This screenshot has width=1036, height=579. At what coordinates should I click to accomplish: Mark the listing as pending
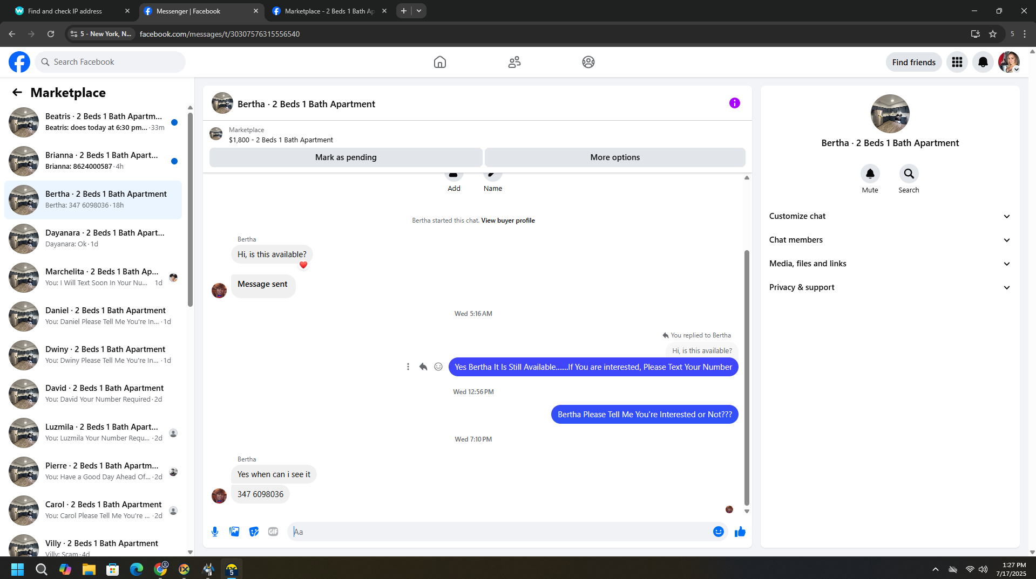click(346, 157)
